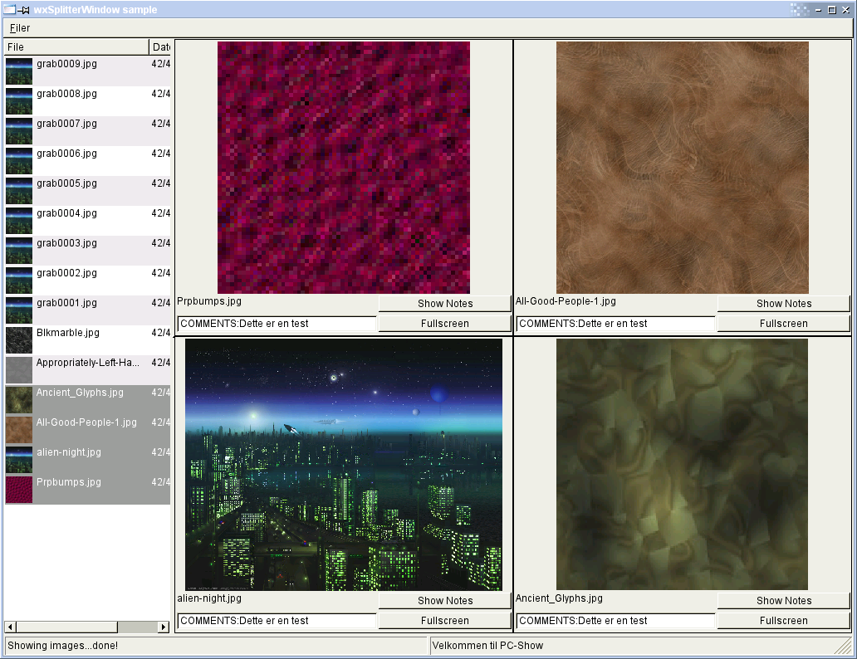Show Notes for Prpbumps.jpg
The height and width of the screenshot is (659, 857).
coord(444,304)
